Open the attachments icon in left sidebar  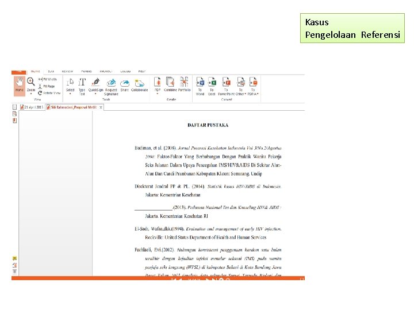15,265
